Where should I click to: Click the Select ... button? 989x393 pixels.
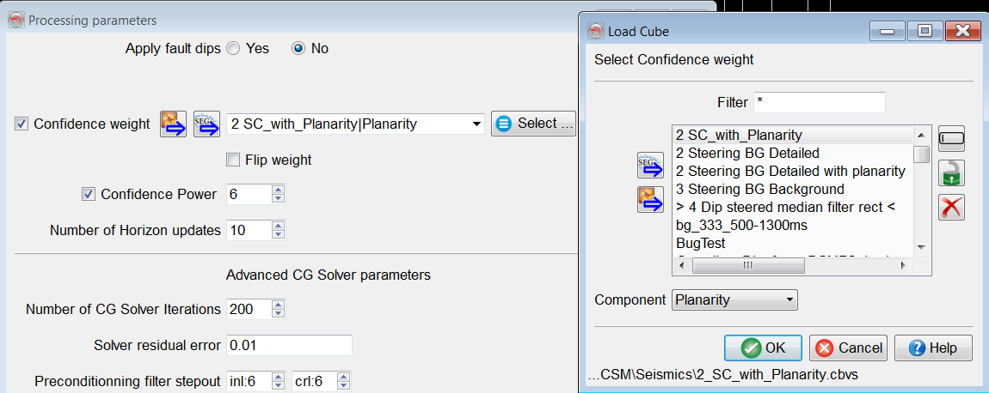[534, 124]
